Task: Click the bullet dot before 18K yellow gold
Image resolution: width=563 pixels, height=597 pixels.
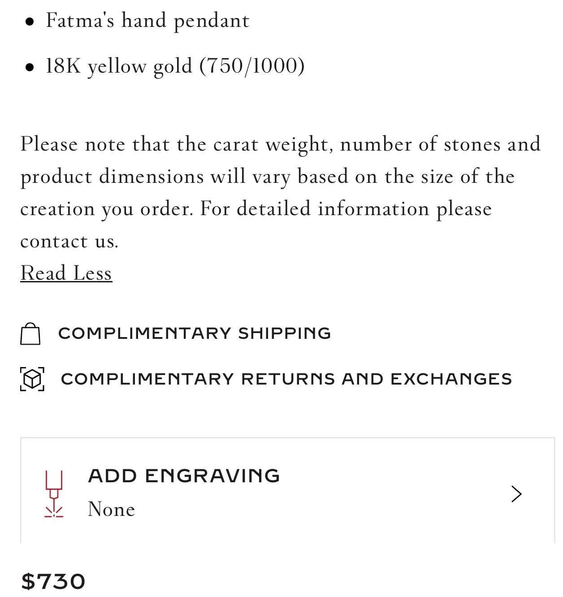Action: tap(30, 68)
